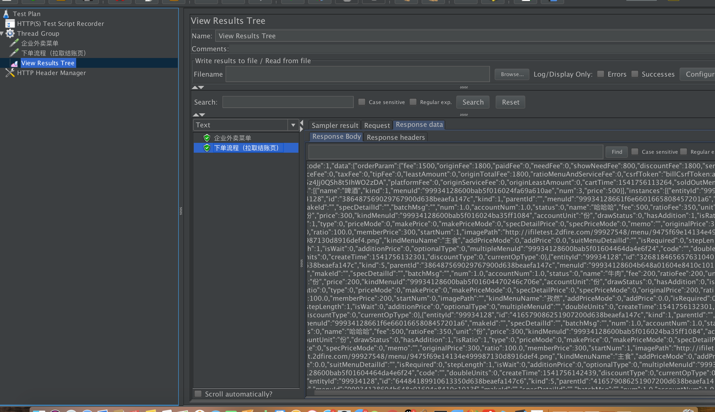Click the HTTP Header Manager wrench icon
Screen dimensions: 715x412
click(10, 73)
